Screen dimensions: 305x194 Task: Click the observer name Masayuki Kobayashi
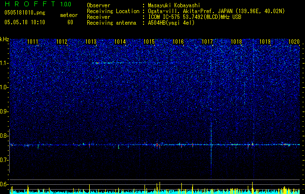coord(174,5)
